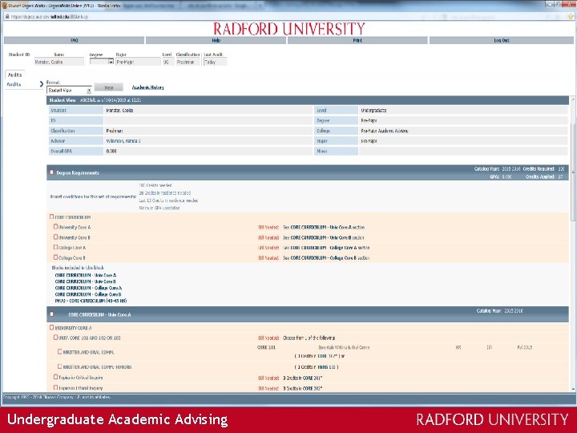This screenshot has width=577, height=433.
Task: Click College Core B section link in College Core B row
Action: point(324,258)
